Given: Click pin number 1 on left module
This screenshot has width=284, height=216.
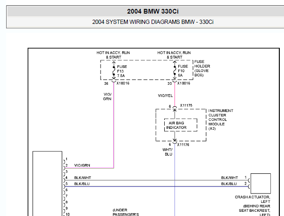Looking at the screenshot, I should click(x=66, y=159).
